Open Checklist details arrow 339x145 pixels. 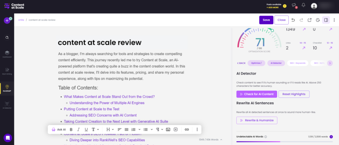[x=331, y=48]
